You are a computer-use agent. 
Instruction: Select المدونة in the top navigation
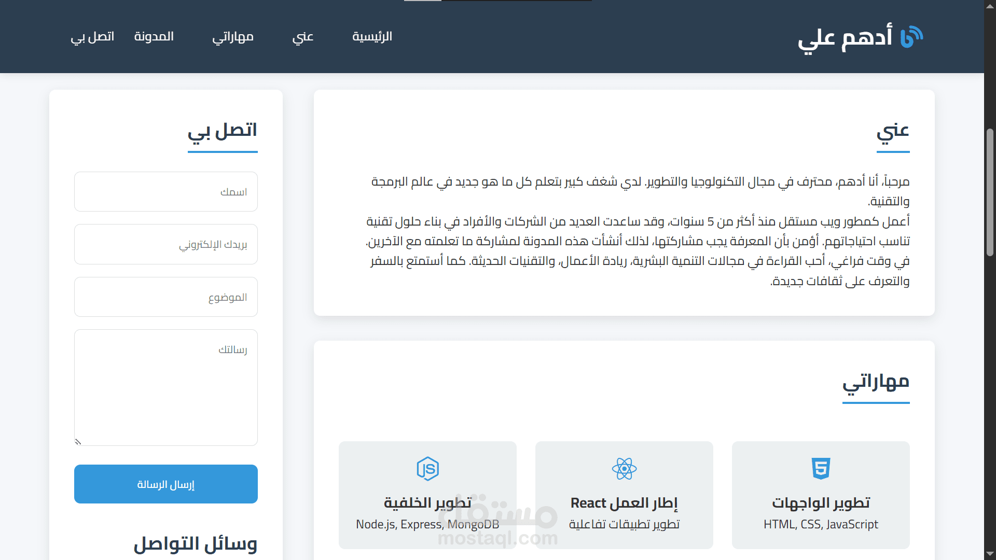pyautogui.click(x=154, y=37)
